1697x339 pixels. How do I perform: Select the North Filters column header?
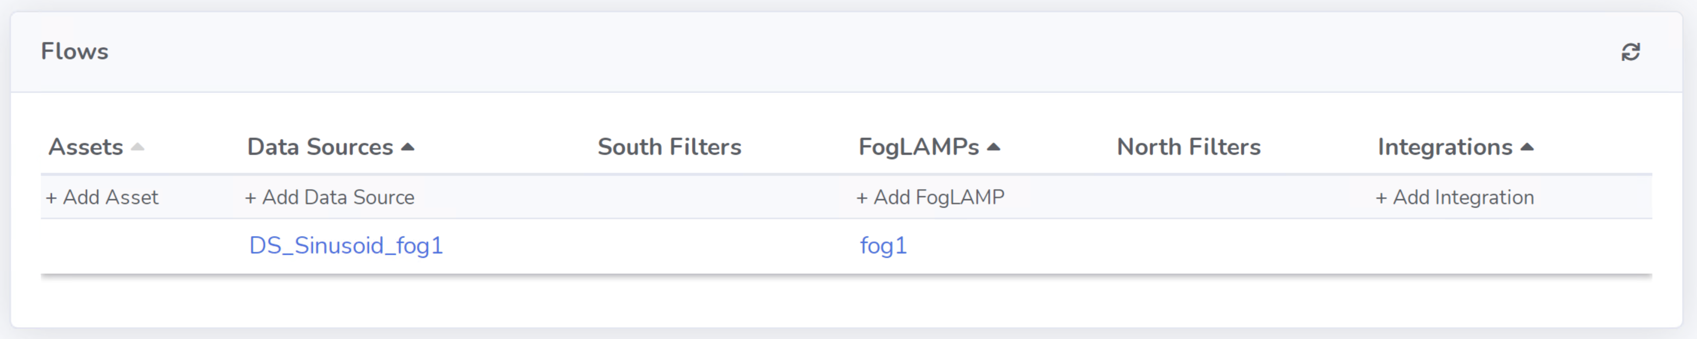tap(1188, 147)
